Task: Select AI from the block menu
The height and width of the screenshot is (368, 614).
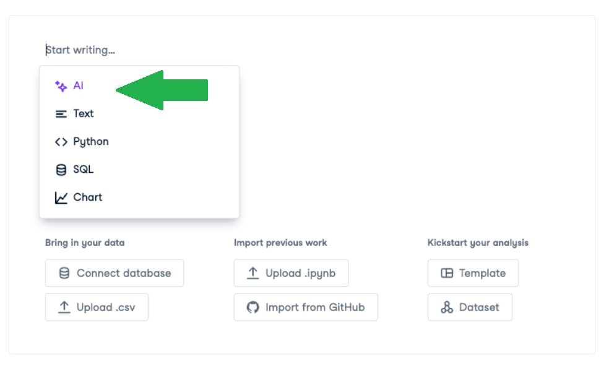Action: tap(78, 86)
